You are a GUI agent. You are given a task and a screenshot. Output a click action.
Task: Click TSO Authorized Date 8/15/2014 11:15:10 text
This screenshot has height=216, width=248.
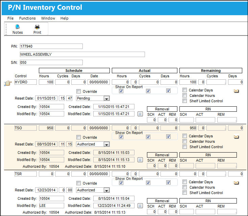[110, 166]
